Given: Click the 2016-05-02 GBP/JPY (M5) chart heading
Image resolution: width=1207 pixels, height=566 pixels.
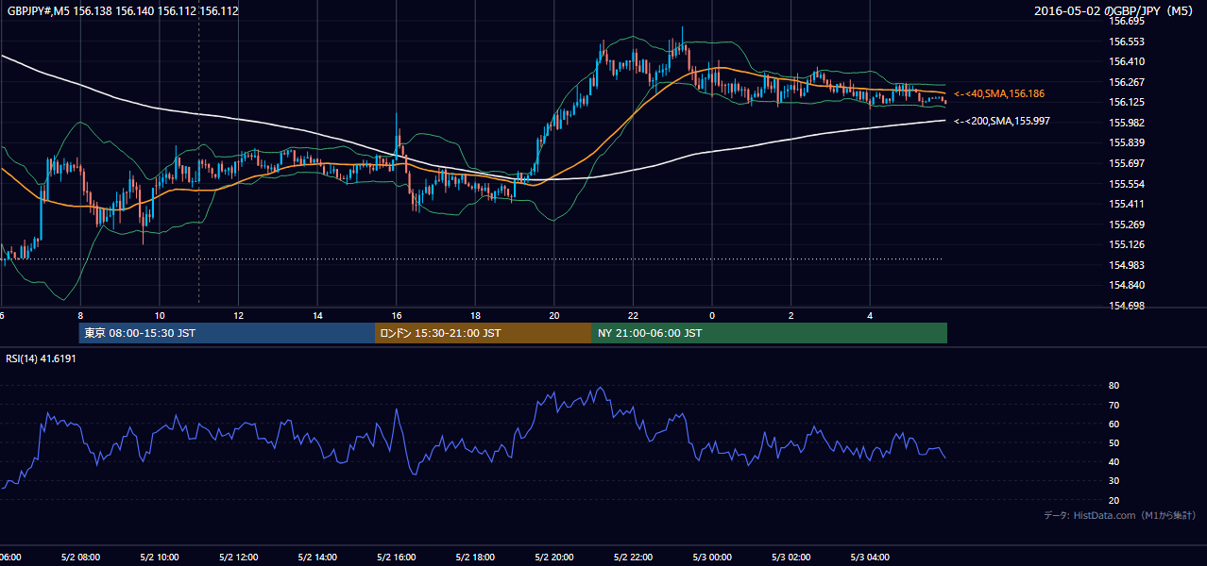Looking at the screenshot, I should 1114,11.
